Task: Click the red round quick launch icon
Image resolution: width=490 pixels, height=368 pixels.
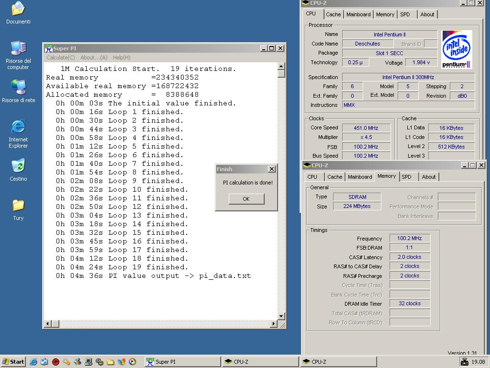Action: [x=56, y=362]
